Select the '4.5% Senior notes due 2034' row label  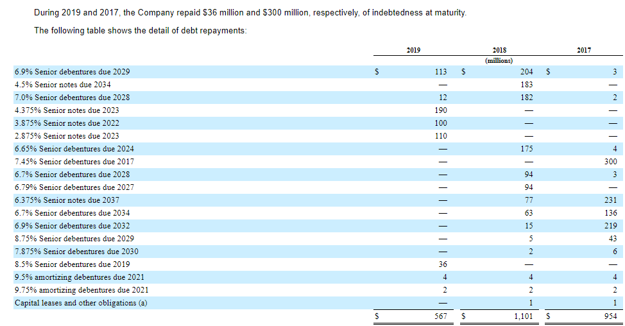click(x=63, y=85)
